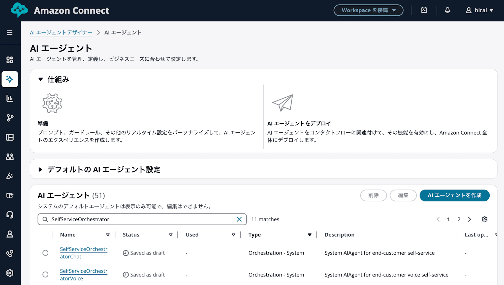Sort by Last updated column arrow
This screenshot has width=504, height=285.
(x=496, y=235)
